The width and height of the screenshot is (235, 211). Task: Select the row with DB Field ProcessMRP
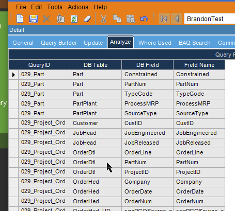117,103
